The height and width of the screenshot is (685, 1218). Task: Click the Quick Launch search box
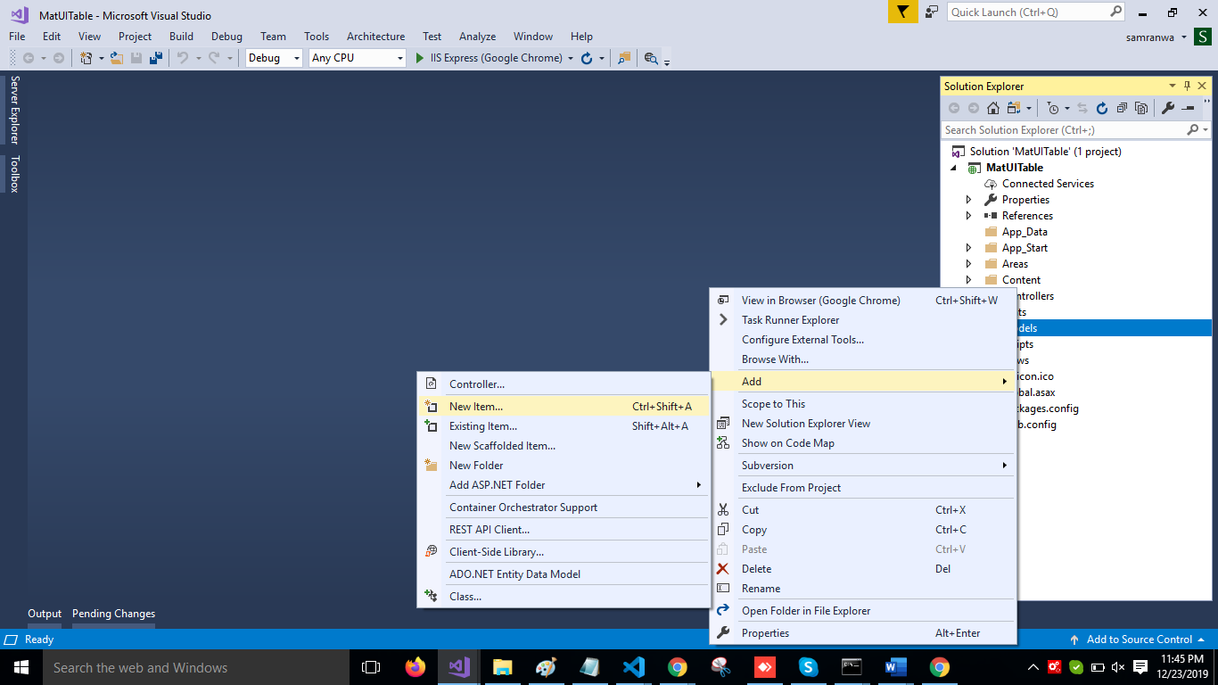coord(1027,12)
